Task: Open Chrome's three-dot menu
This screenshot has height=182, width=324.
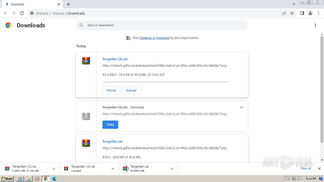Action: pos(319,13)
